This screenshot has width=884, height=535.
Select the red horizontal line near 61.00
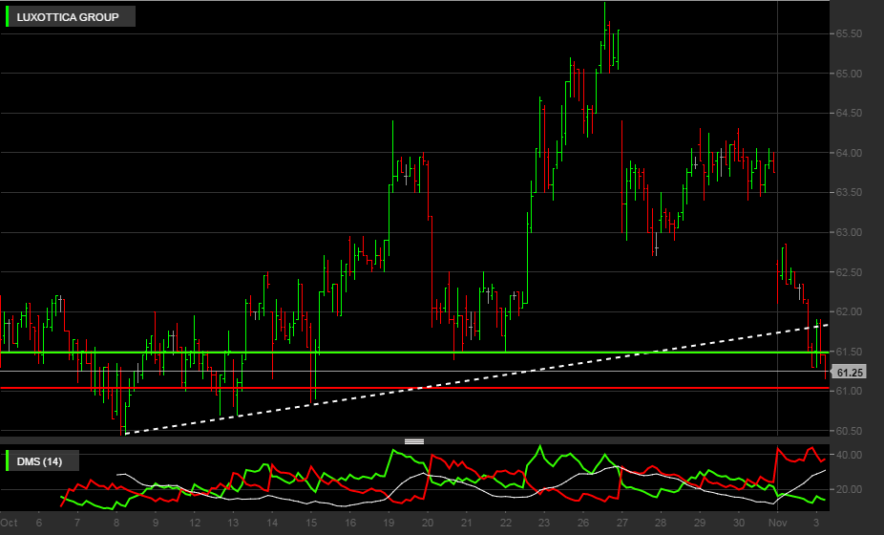click(414, 388)
